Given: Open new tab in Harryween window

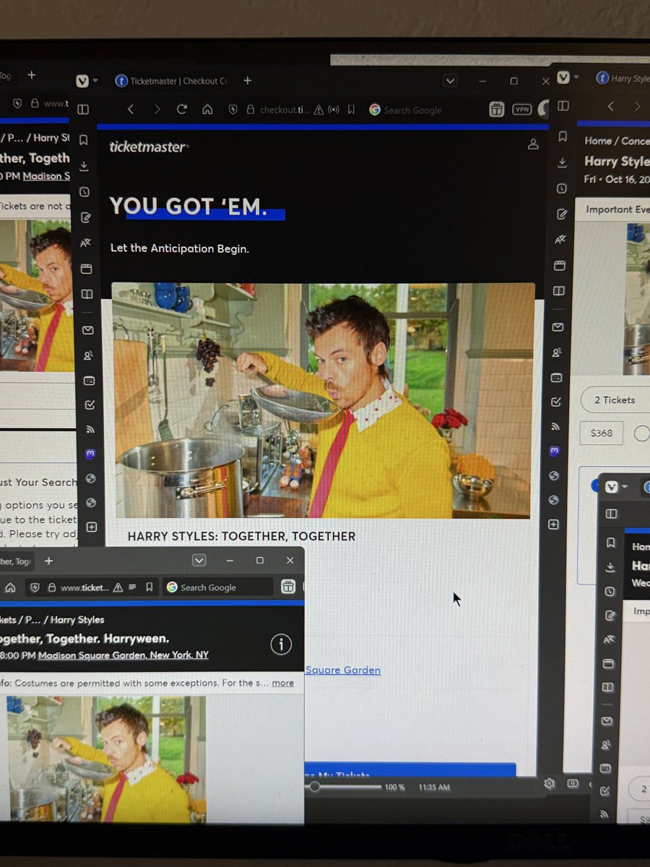Looking at the screenshot, I should point(49,561).
